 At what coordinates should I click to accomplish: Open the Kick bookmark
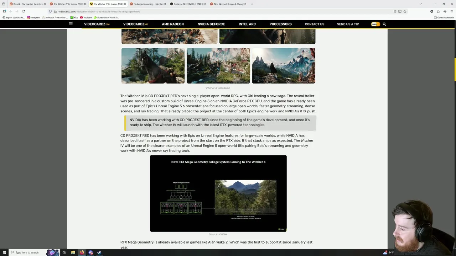74,17
